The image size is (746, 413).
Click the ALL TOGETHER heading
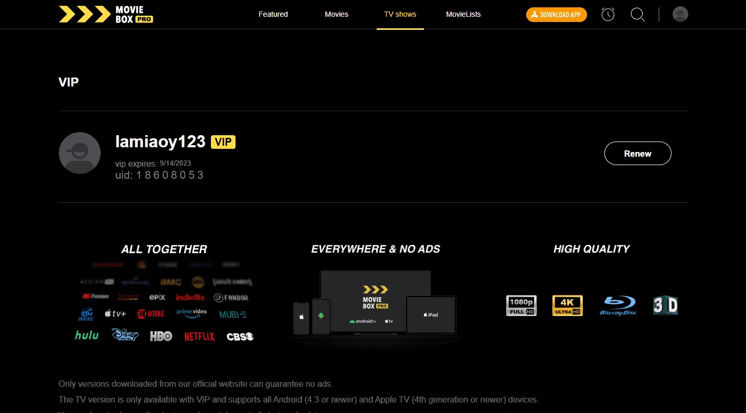(x=164, y=249)
